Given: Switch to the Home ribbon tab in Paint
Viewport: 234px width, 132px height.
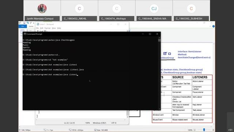Looking at the screenshot, I should pos(31,26).
